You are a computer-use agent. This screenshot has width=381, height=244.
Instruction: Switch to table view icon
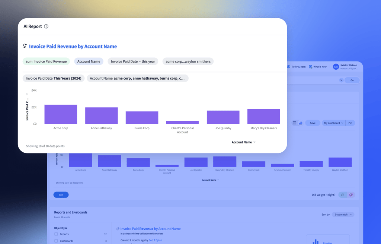295,123
